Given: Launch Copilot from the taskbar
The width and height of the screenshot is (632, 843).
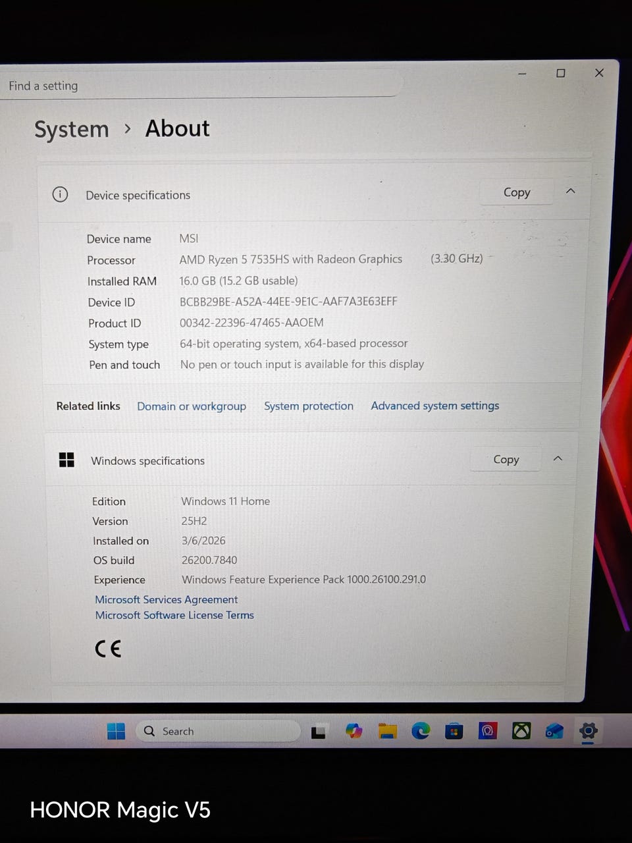Looking at the screenshot, I should [x=354, y=731].
